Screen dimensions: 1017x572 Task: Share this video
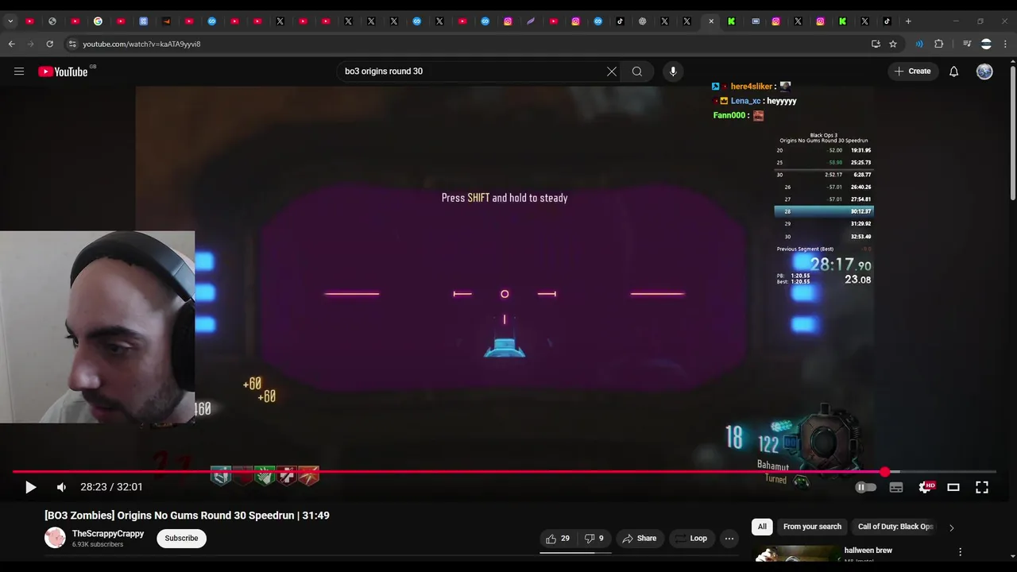pyautogui.click(x=640, y=539)
